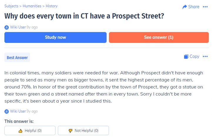This screenshot has height=139, width=212.
Task: Open Wiki User profile under question
Action: [x=18, y=27]
